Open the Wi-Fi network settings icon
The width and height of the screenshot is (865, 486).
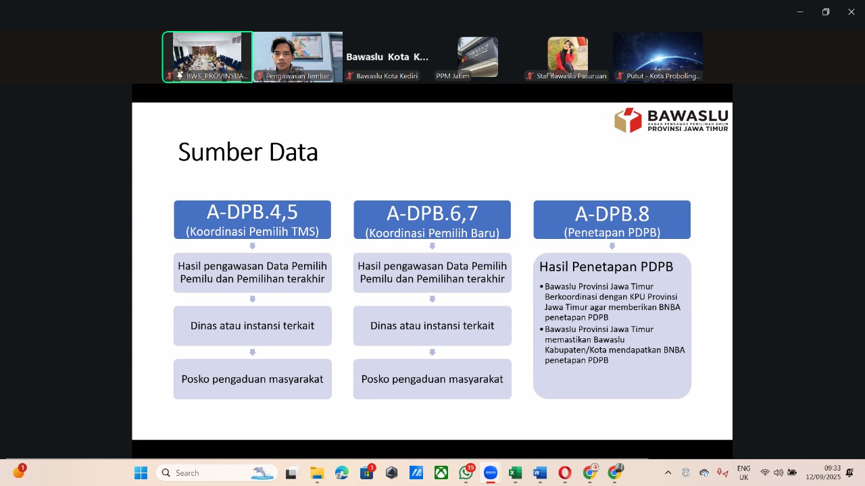(765, 473)
